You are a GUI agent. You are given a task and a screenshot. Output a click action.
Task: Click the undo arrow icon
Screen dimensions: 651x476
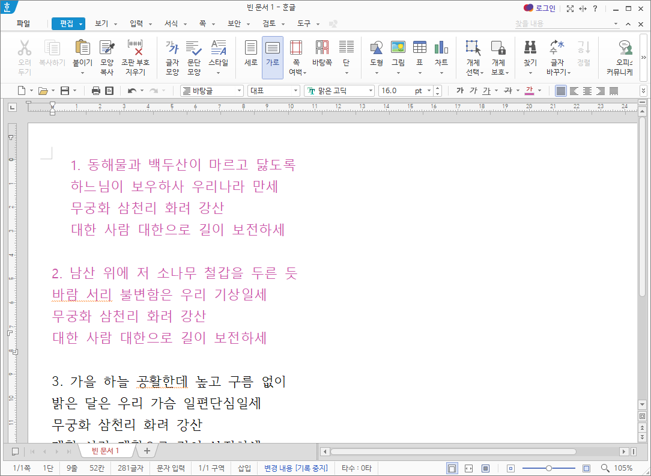(x=132, y=91)
